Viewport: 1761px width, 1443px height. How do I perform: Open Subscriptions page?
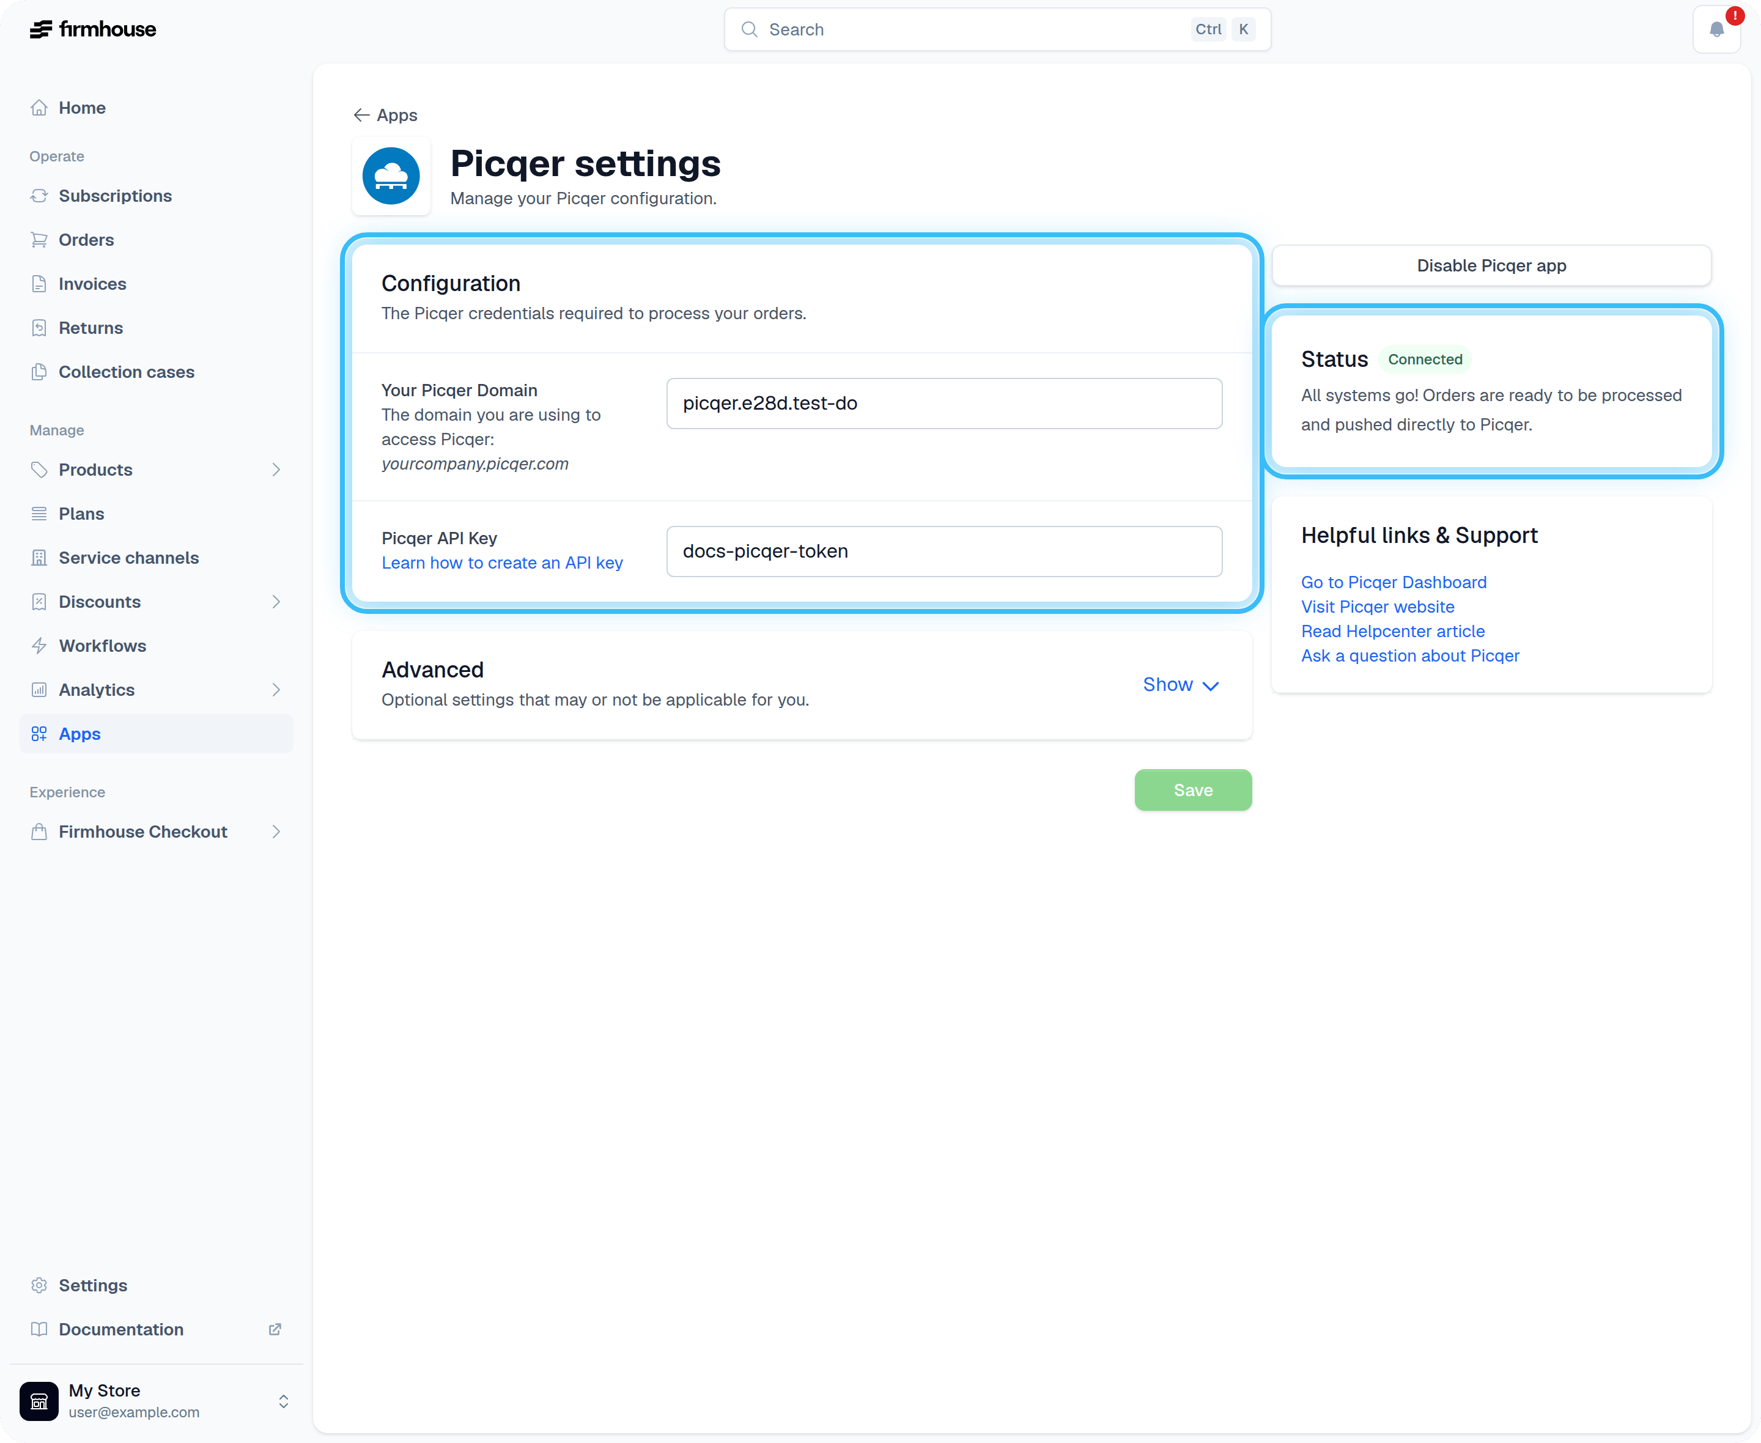157,196
